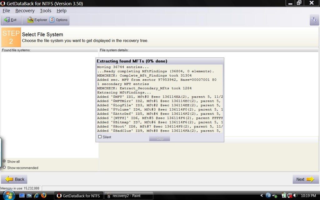Expand hidden system tray icons chevron
The image size is (320, 200).
point(262,196)
